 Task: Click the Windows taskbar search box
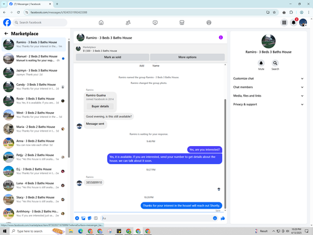38,231
